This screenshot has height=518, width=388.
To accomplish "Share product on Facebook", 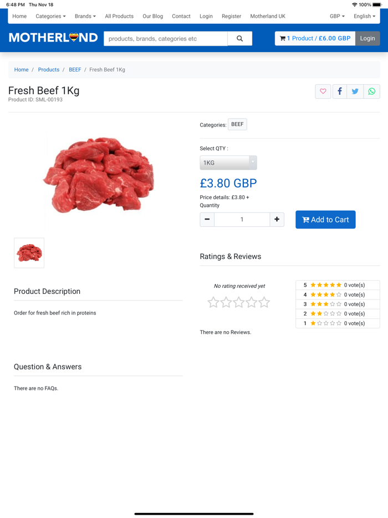I will (x=339, y=92).
